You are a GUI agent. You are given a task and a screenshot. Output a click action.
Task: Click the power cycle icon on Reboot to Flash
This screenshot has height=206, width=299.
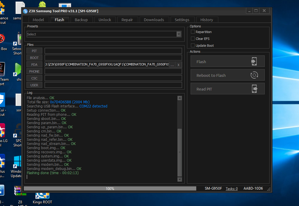(x=254, y=75)
